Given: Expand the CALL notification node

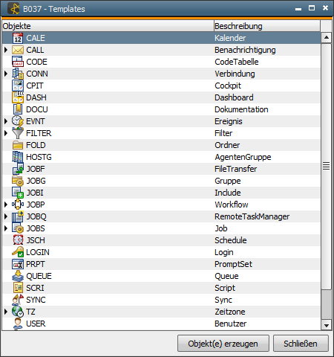Looking at the screenshot, I should 6,50.
